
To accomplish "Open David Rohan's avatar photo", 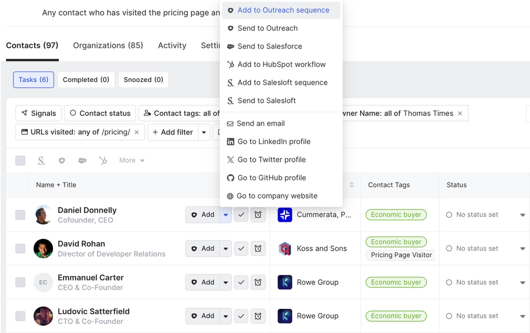I will (43, 249).
